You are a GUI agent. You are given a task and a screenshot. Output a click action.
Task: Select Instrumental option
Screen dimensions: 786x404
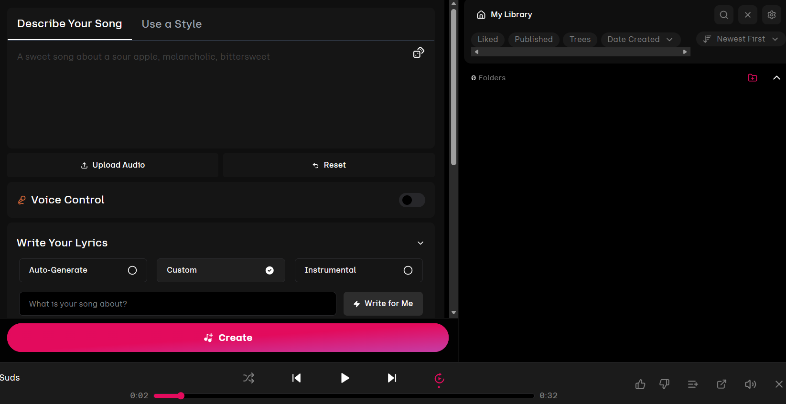pyautogui.click(x=359, y=270)
